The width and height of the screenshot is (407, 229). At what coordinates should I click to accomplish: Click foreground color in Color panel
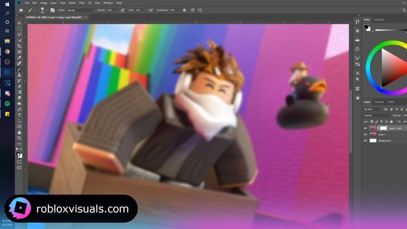tap(366, 27)
